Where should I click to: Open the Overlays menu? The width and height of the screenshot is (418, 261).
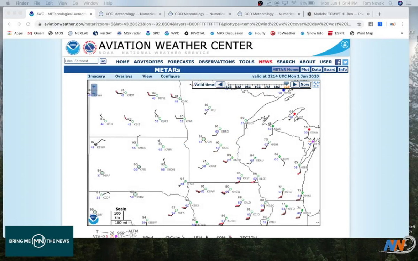pos(124,76)
